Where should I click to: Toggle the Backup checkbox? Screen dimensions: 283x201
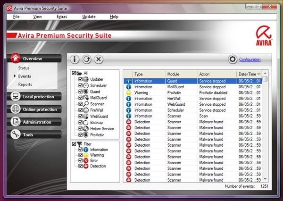pos(81,123)
